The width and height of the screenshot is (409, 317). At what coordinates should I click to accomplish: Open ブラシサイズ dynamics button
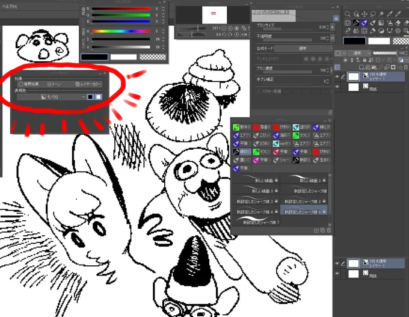pyautogui.click(x=332, y=27)
